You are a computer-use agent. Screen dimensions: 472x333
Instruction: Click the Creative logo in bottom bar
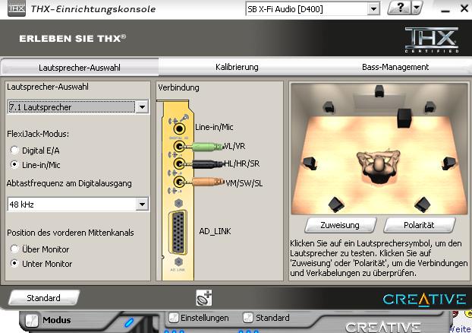tap(424, 300)
